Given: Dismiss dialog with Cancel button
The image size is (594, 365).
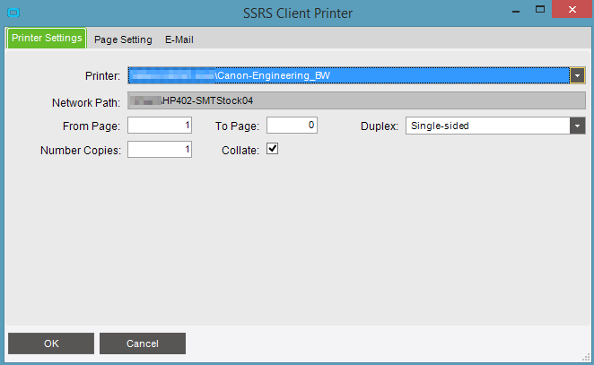Looking at the screenshot, I should (x=143, y=343).
